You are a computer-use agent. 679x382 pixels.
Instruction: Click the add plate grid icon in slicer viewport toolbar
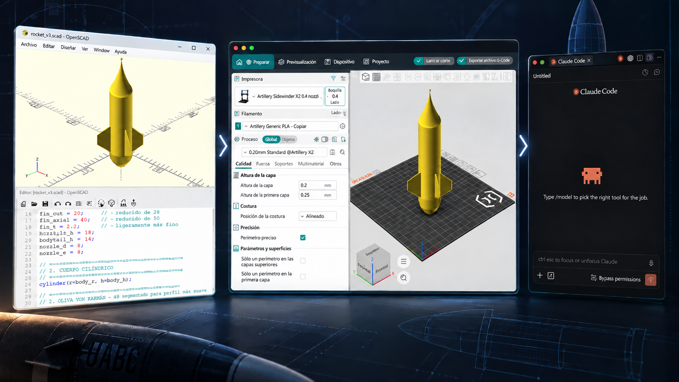[x=376, y=77]
